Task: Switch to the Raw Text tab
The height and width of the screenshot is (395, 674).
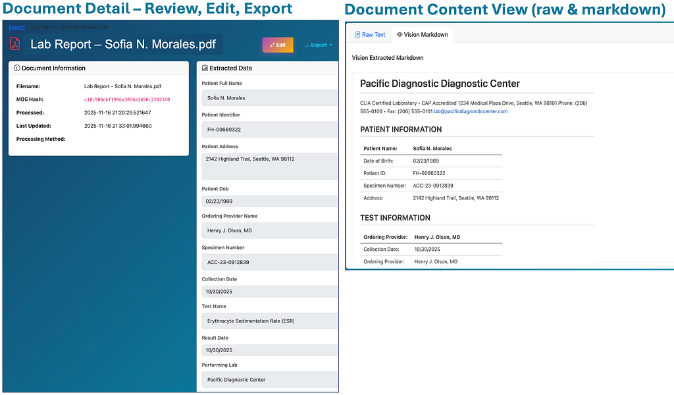Action: [370, 34]
